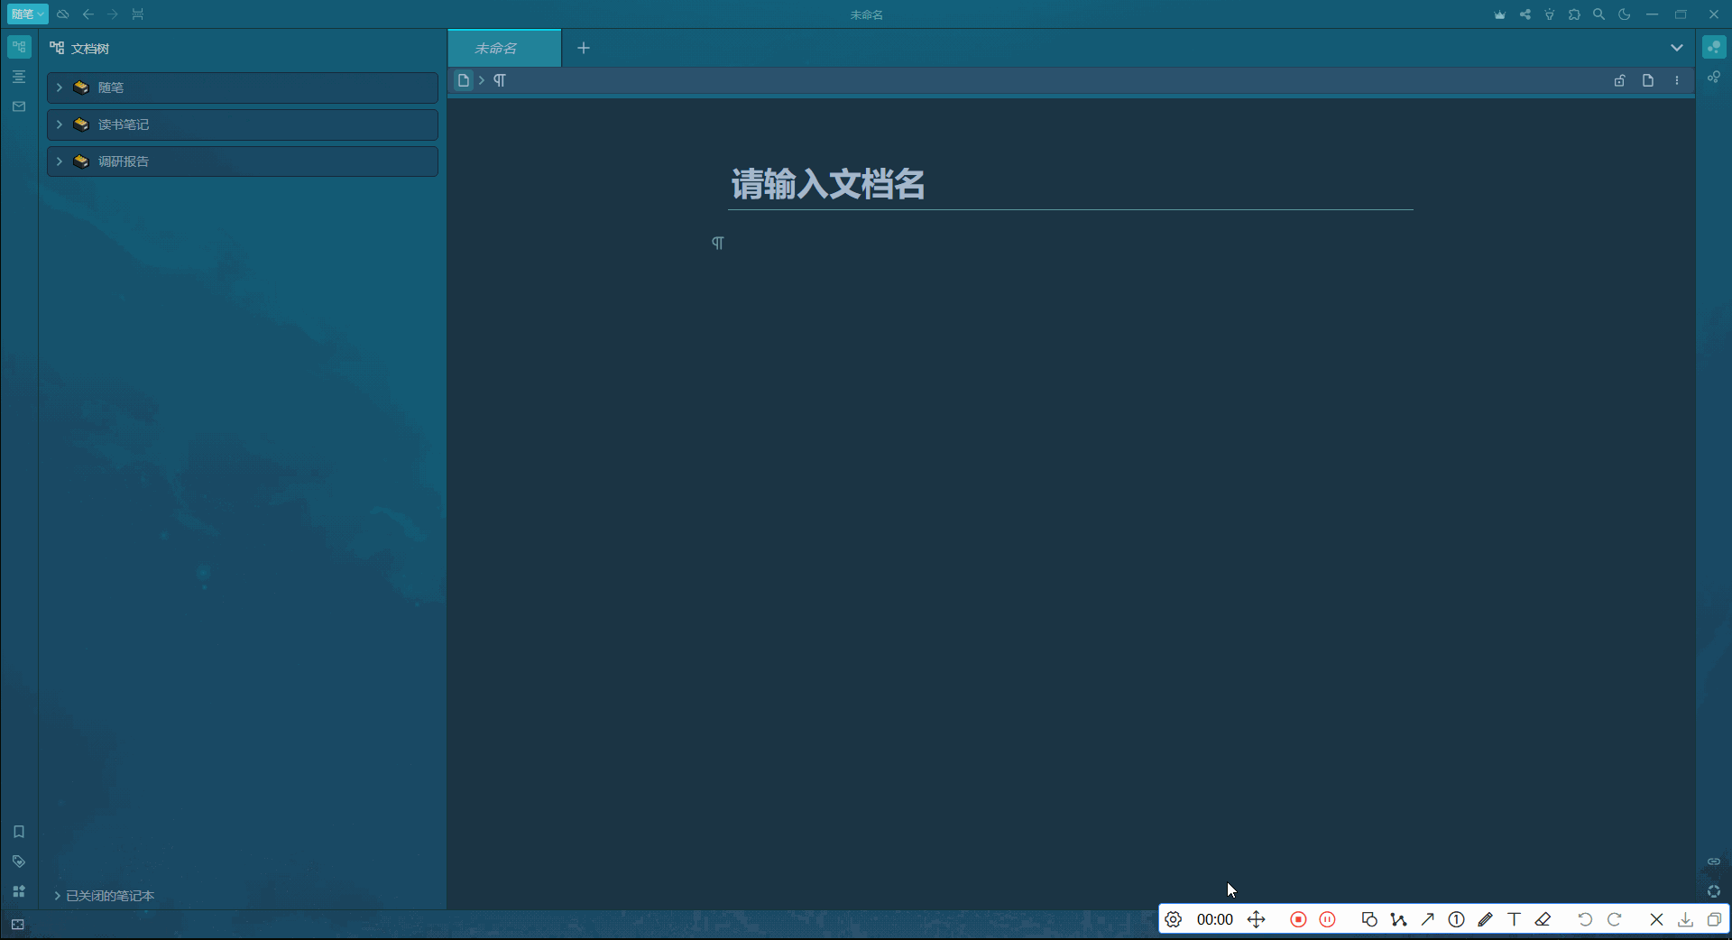The height and width of the screenshot is (940, 1732).
Task: Open the recorder settings gear
Action: pyautogui.click(x=1173, y=919)
